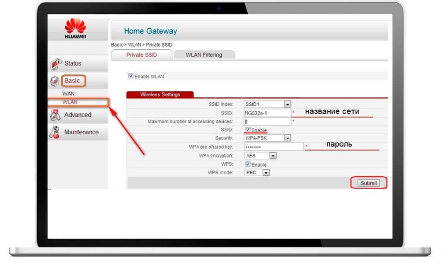Image resolution: width=445 pixels, height=264 pixels.
Task: Click the Home Gateway title
Action: pyautogui.click(x=150, y=31)
